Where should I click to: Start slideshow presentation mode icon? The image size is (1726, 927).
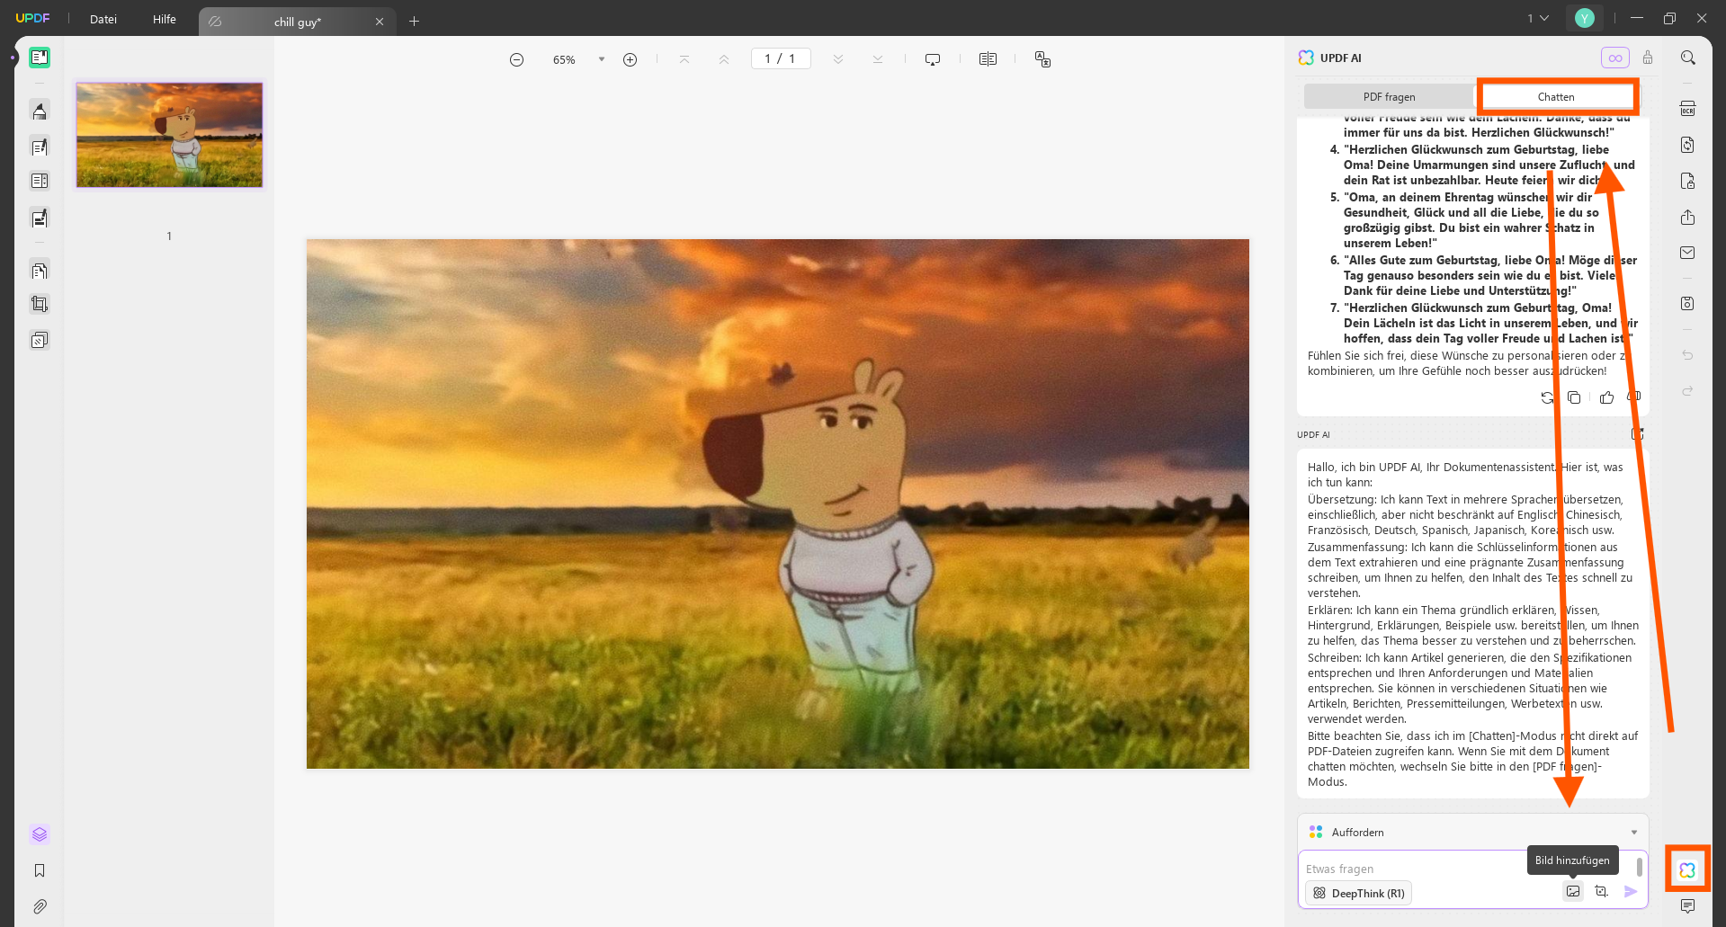(x=933, y=59)
